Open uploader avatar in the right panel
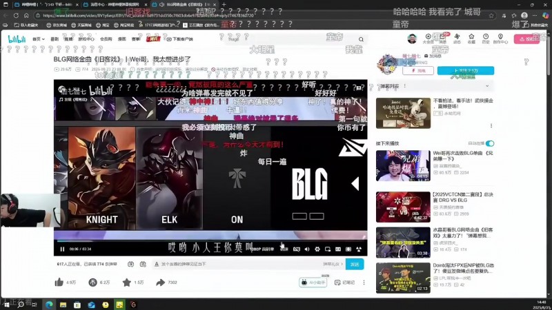Image resolution: width=552 pixels, height=310 pixels. pyautogui.click(x=388, y=64)
